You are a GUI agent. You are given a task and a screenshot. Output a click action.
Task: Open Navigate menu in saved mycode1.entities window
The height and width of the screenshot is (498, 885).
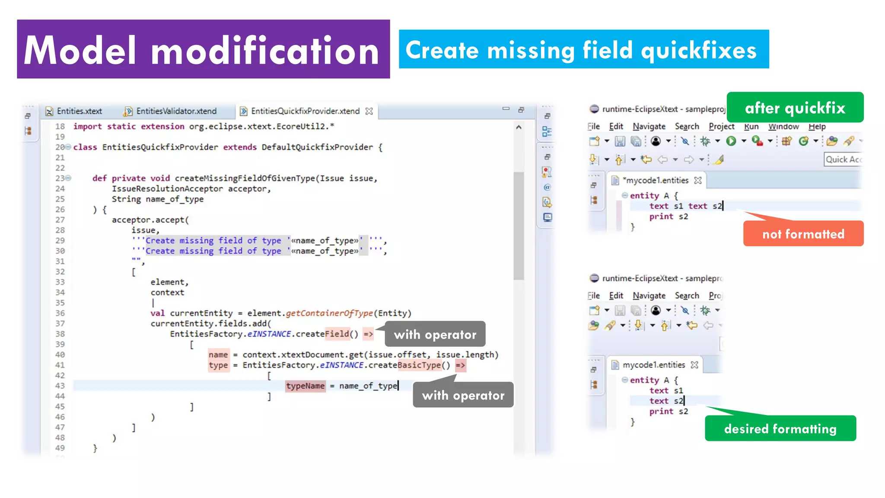coord(649,296)
